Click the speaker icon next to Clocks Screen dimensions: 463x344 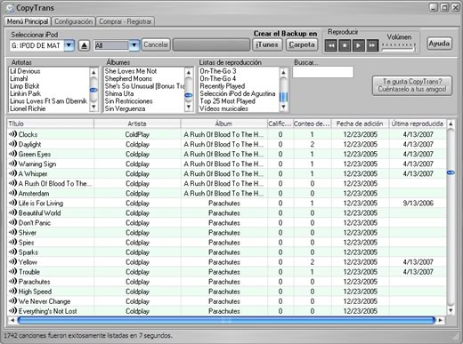point(12,134)
